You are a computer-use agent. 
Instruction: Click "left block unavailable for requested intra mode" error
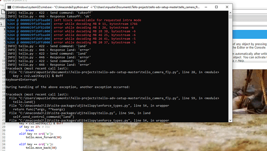pyautogui.click(x=74, y=20)
